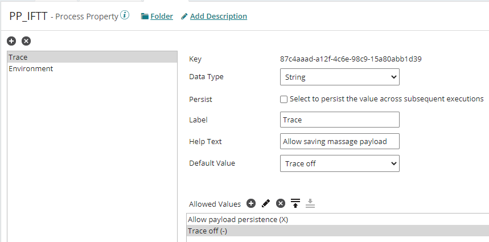Click the info icon beside Process Property

coord(125,15)
